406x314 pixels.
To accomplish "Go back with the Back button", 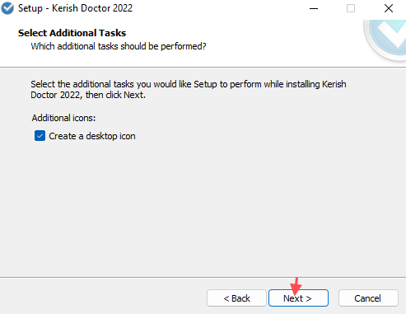I will coord(236,298).
